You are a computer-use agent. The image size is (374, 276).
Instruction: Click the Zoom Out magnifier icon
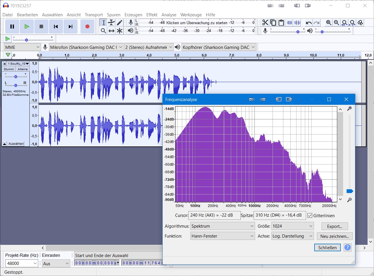pos(336,23)
